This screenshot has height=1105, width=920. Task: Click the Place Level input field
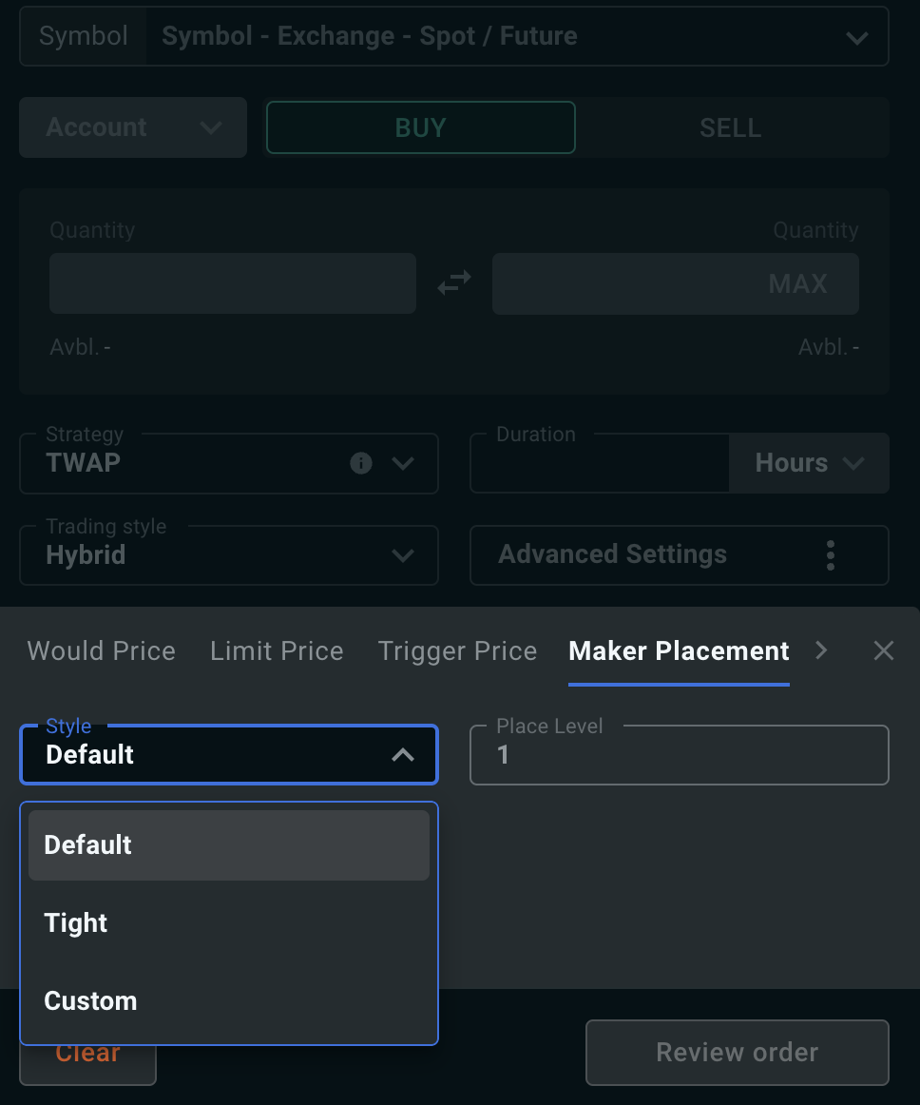pos(680,755)
